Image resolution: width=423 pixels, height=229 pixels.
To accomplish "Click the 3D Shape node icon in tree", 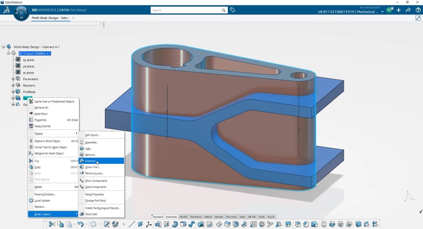I will tap(14, 53).
